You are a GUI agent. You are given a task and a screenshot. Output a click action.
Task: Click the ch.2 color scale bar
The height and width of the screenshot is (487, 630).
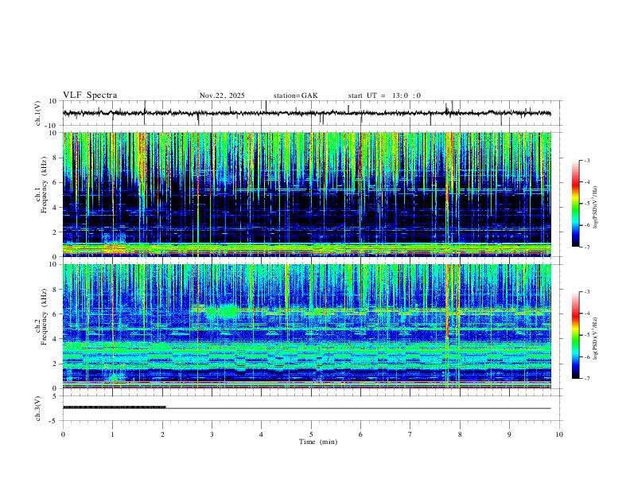pos(576,335)
